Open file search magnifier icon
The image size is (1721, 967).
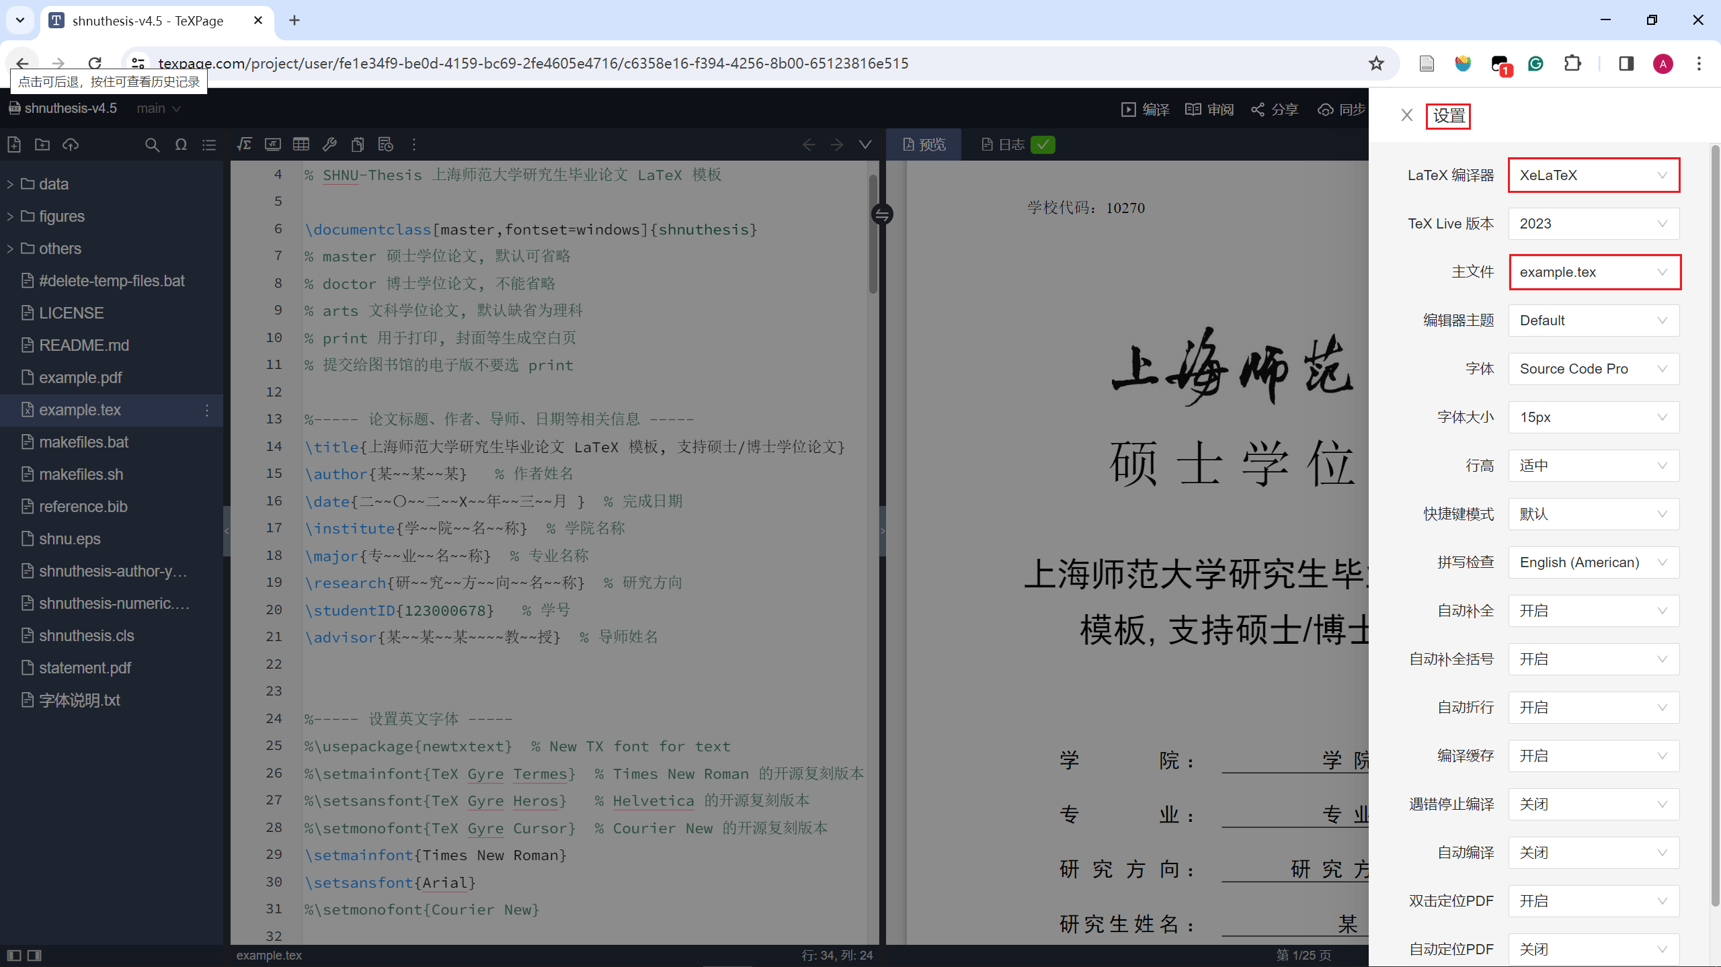coord(153,144)
